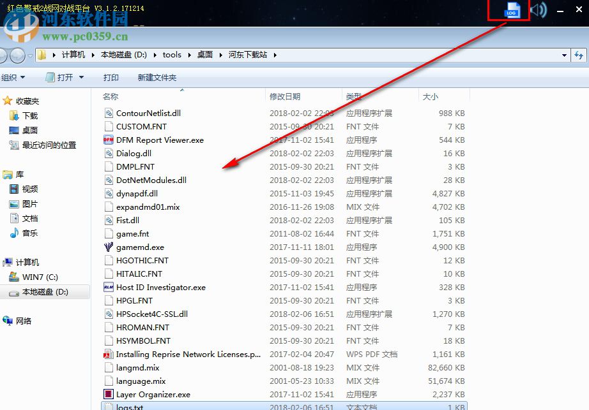
Task: Open 音乐 library in sidebar
Action: (x=29, y=233)
